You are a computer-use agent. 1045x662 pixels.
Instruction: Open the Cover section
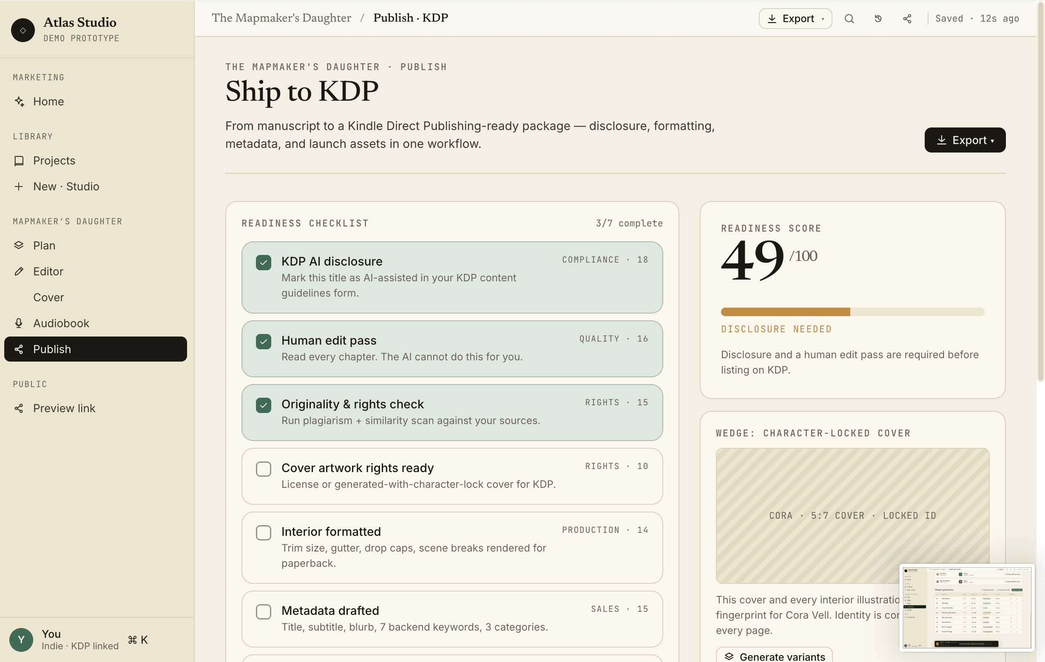[96, 297]
